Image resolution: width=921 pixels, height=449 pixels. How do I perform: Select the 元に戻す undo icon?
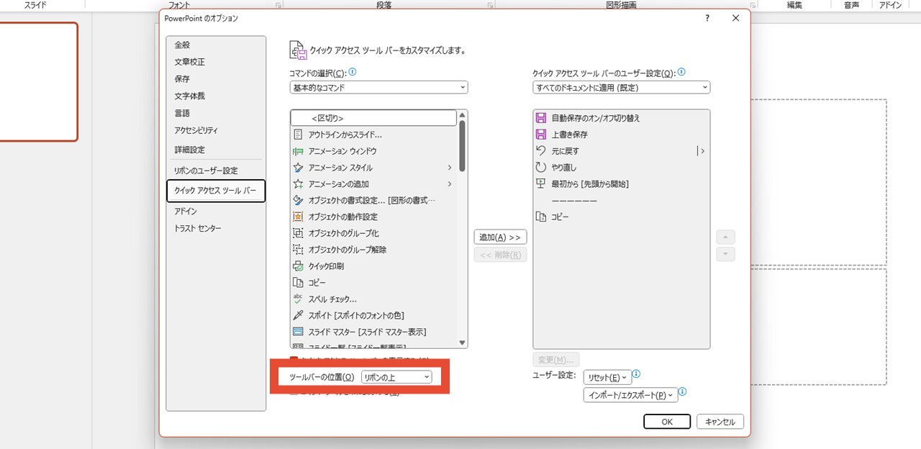pos(541,151)
